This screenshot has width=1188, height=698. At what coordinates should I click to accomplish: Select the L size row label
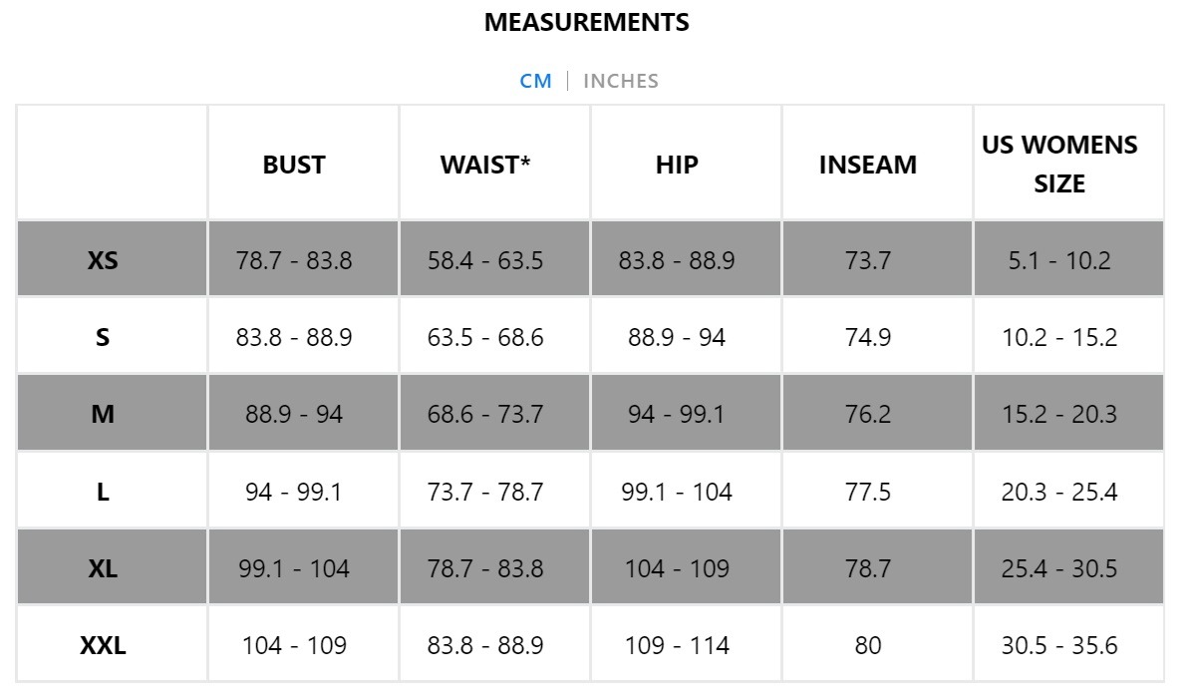(x=103, y=492)
